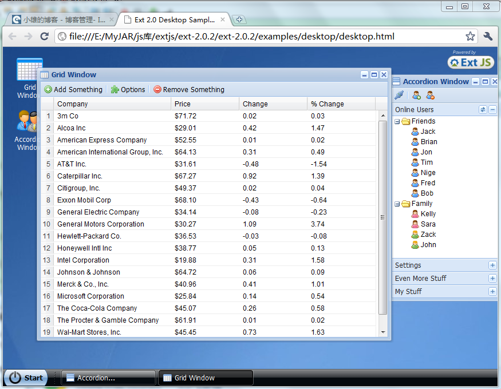Toggle the bookmark star in the address bar
The height and width of the screenshot is (389, 501).
[470, 35]
